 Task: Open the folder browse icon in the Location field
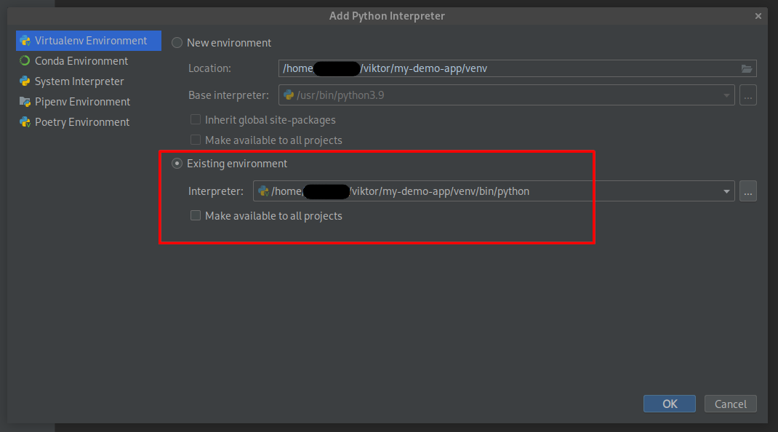[x=747, y=68]
